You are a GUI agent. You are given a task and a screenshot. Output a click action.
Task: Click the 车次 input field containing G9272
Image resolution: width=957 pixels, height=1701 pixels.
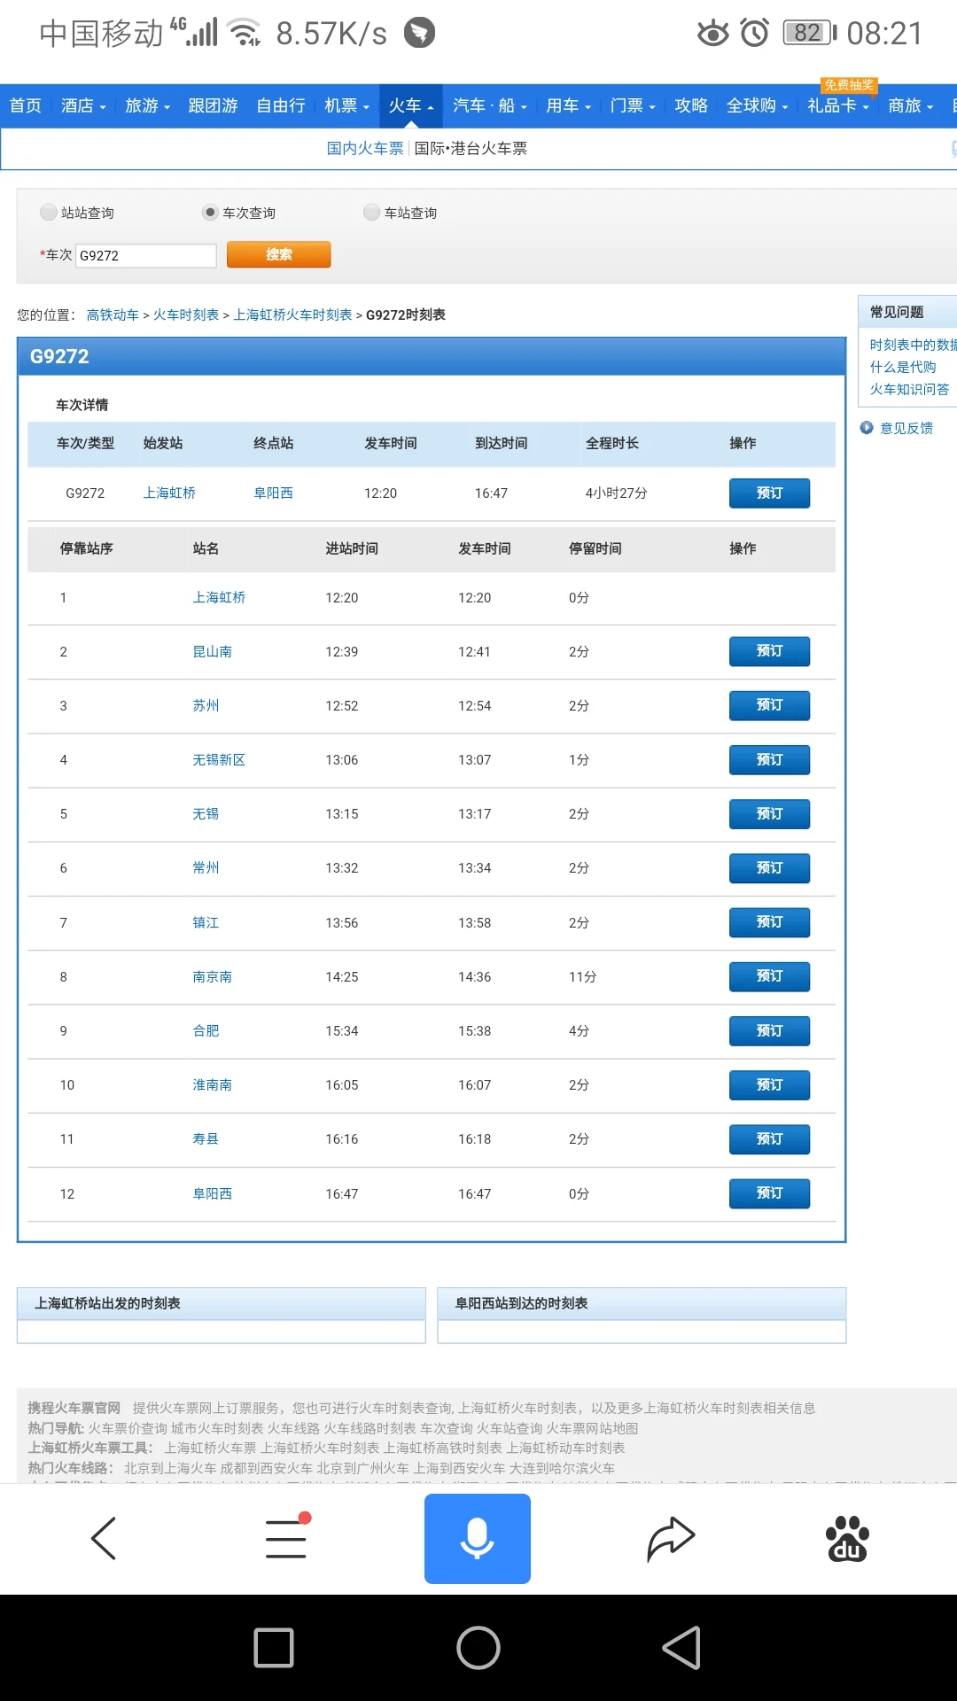pos(146,255)
